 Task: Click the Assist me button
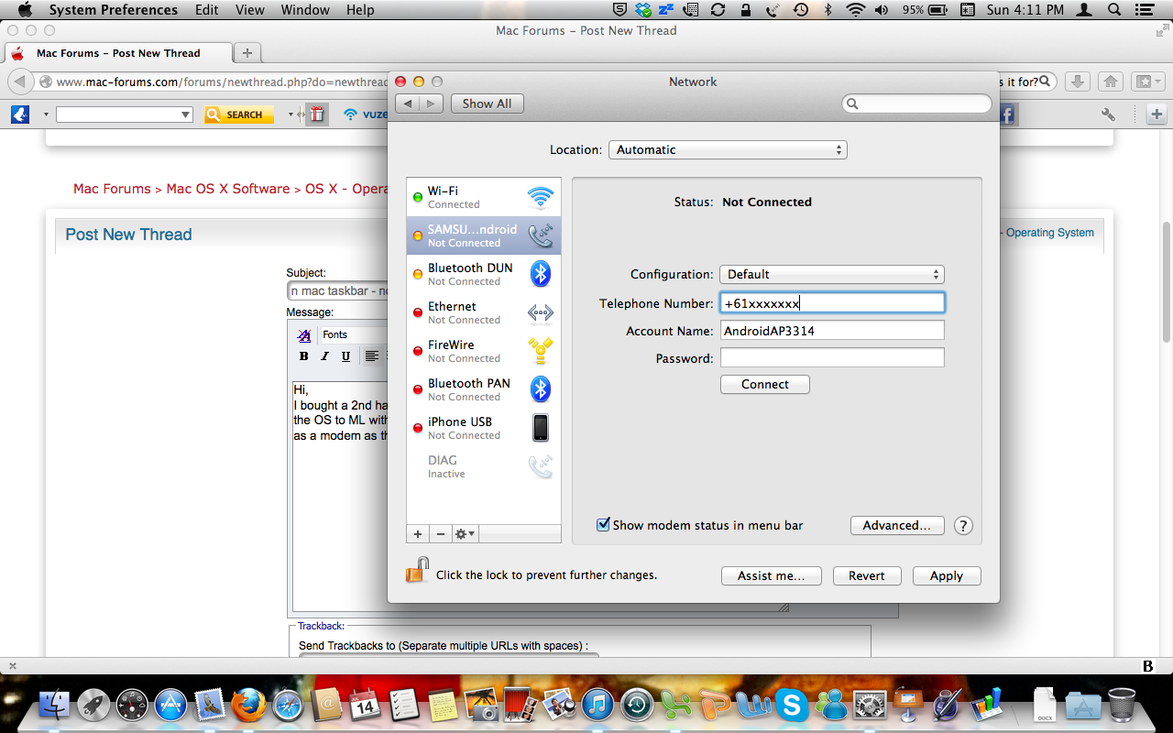click(x=771, y=576)
